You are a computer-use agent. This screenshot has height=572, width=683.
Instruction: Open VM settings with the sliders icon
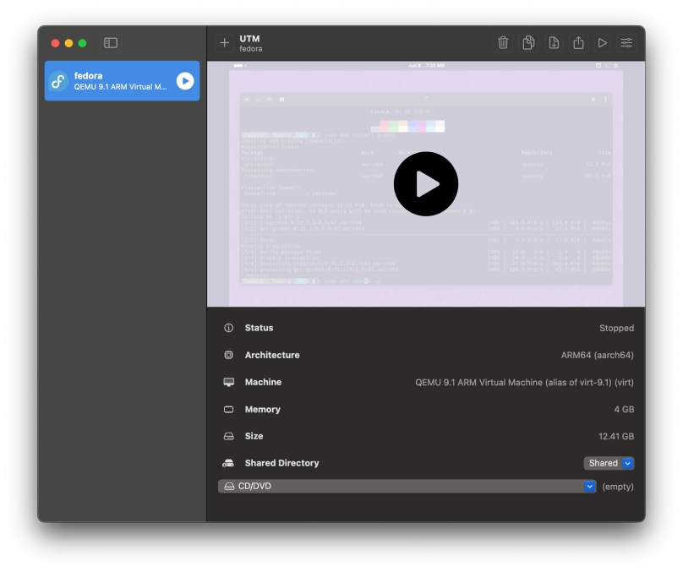click(626, 42)
